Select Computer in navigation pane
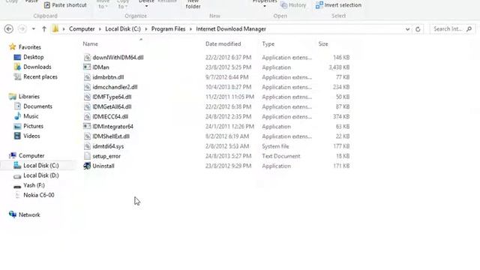The image size is (480, 270). [31, 155]
